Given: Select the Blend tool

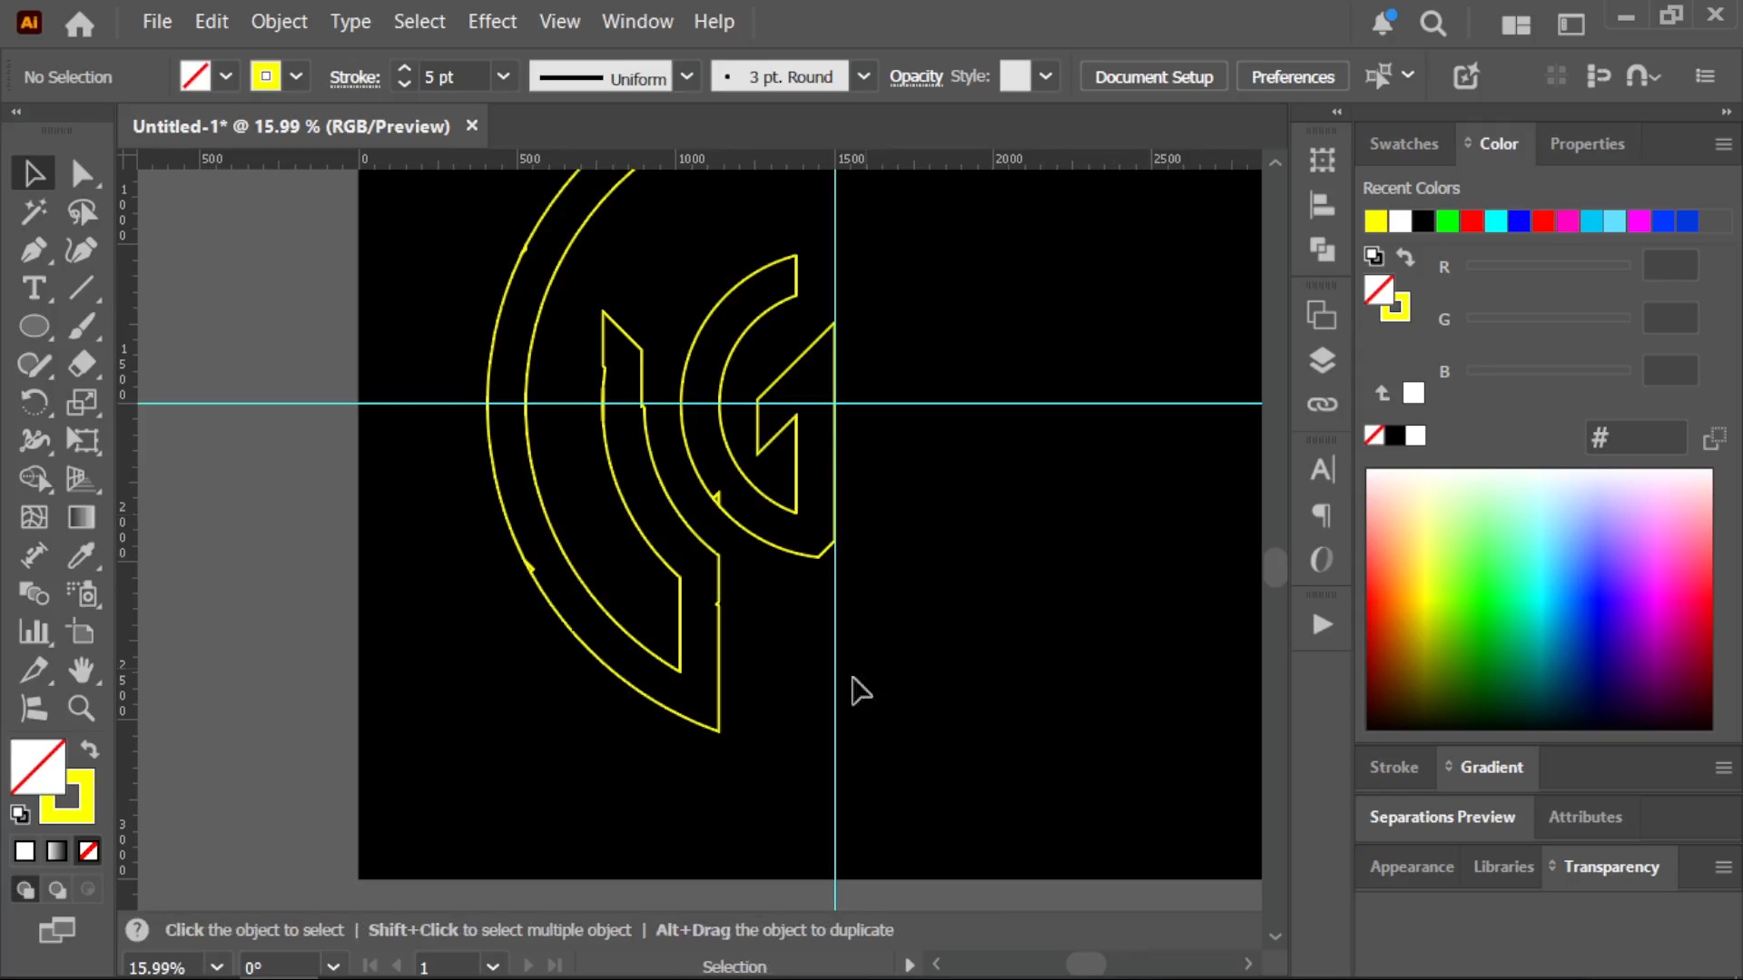Looking at the screenshot, I should [x=34, y=593].
